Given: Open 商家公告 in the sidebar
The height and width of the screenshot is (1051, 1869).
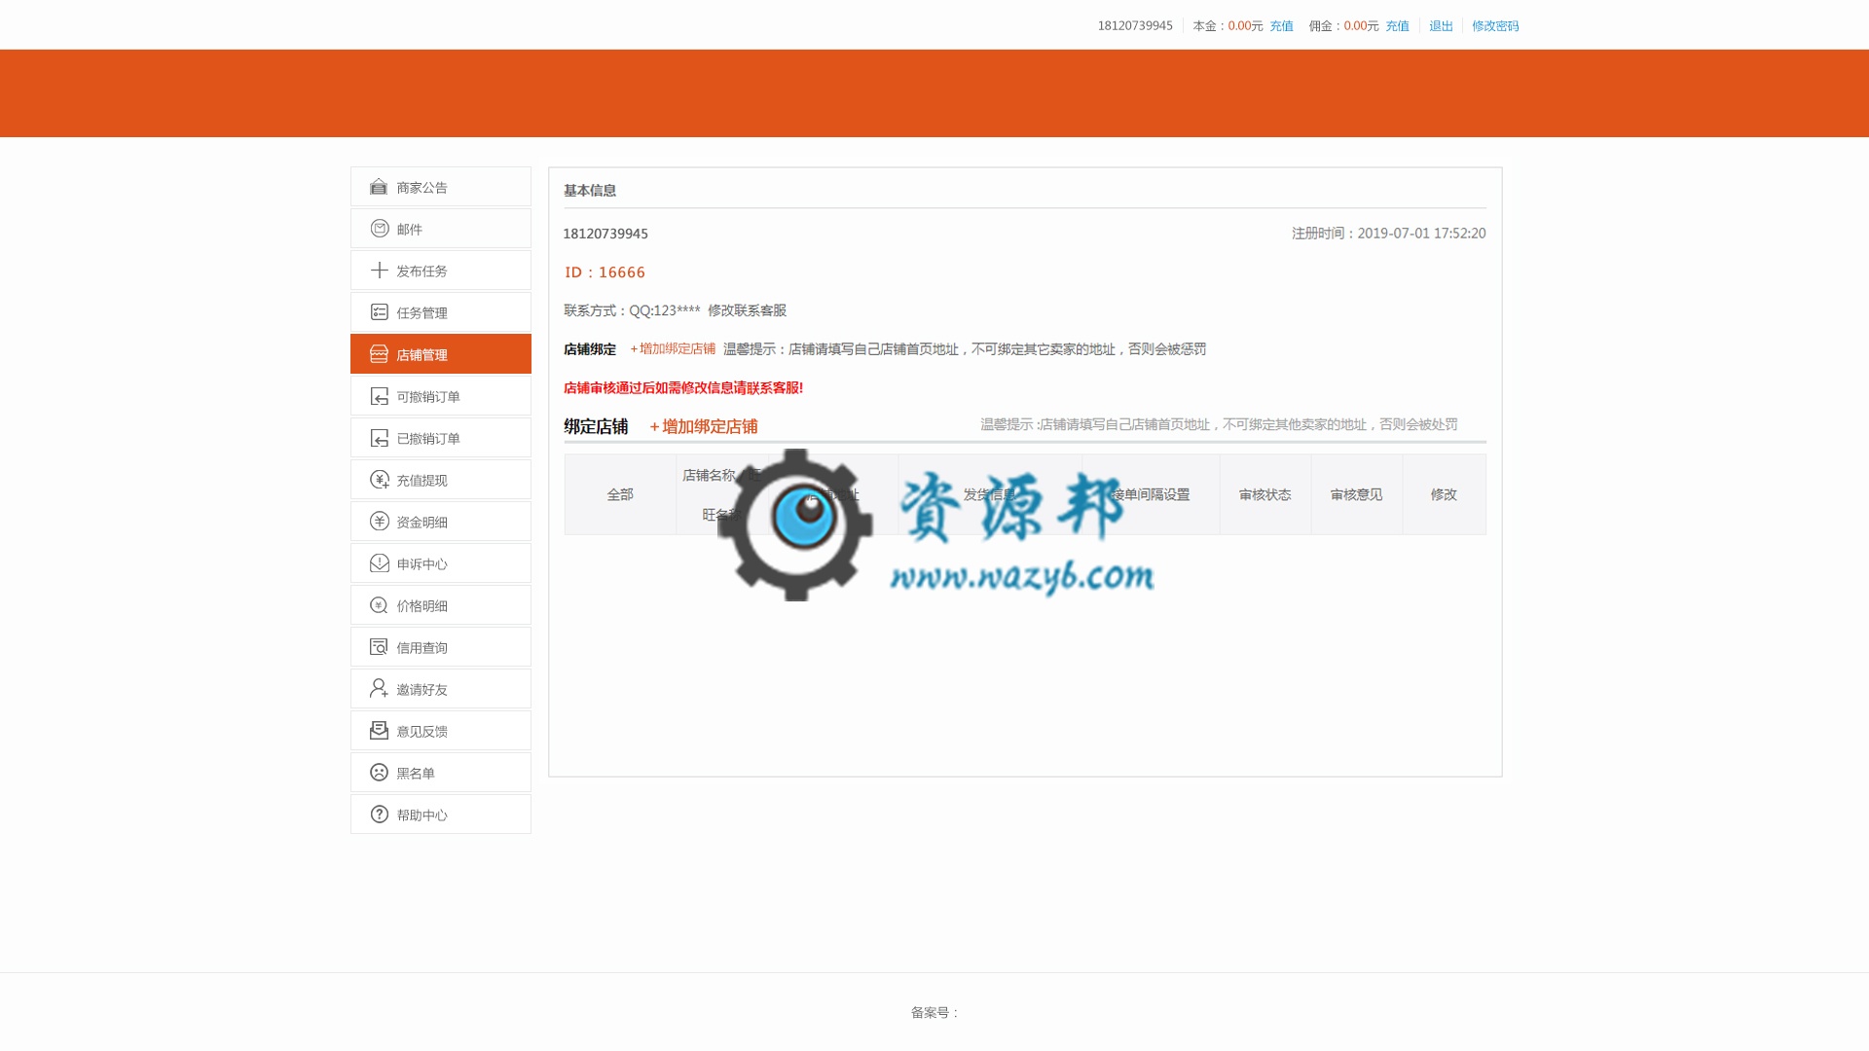Looking at the screenshot, I should click(441, 187).
